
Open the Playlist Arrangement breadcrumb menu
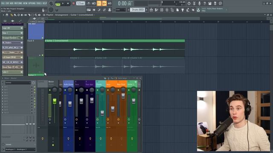point(57,15)
